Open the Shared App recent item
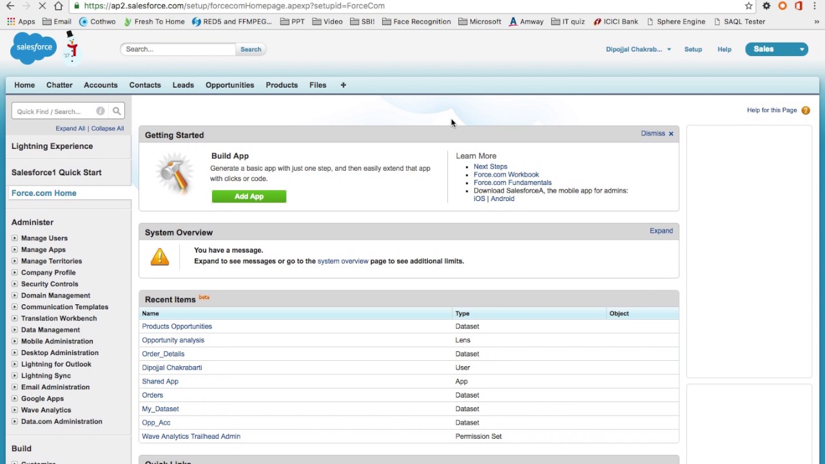Screen dimensions: 825x464 [x=160, y=382]
